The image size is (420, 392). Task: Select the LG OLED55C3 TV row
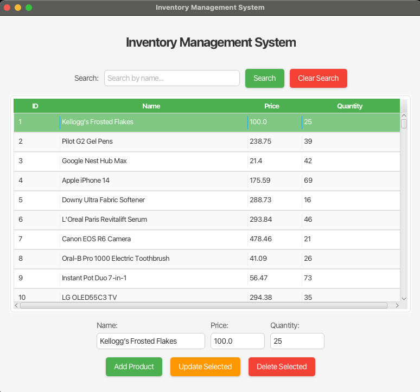[x=207, y=295]
